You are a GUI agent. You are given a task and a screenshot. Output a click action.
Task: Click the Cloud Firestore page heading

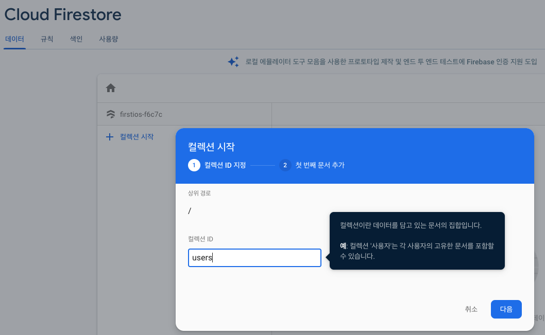63,14
